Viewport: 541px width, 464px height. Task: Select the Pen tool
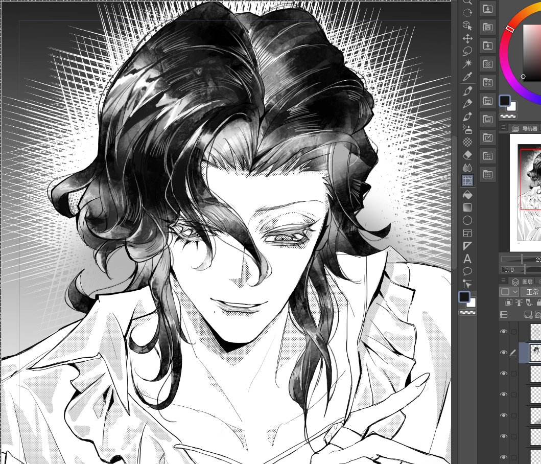(x=467, y=91)
